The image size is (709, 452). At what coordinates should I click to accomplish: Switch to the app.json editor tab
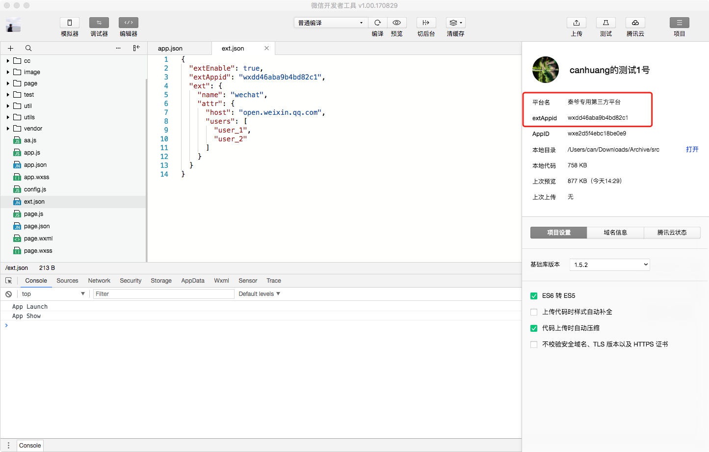[x=170, y=49]
